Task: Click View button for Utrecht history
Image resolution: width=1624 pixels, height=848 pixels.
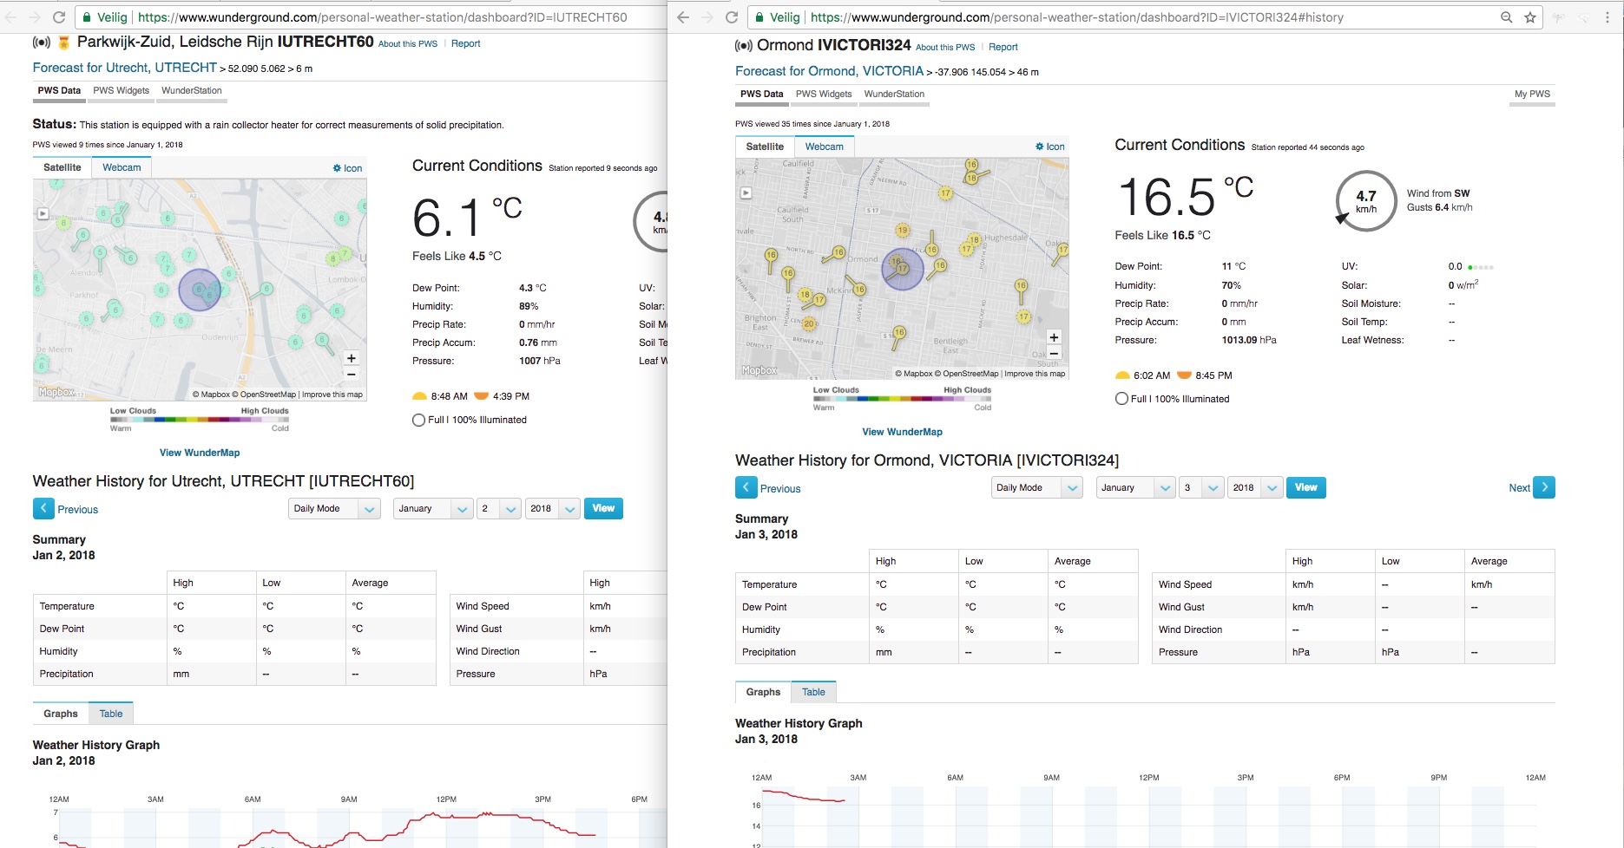Action: click(603, 509)
